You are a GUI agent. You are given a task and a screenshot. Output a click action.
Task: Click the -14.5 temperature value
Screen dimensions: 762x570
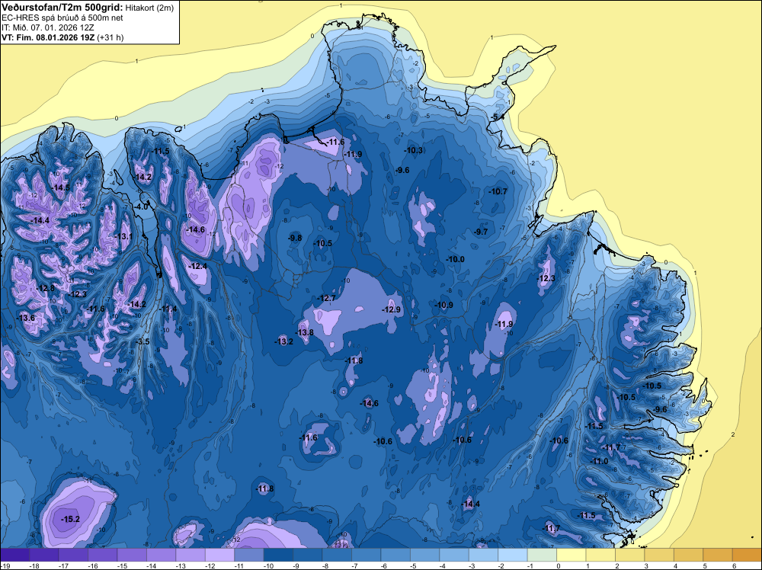pyautogui.click(x=61, y=187)
